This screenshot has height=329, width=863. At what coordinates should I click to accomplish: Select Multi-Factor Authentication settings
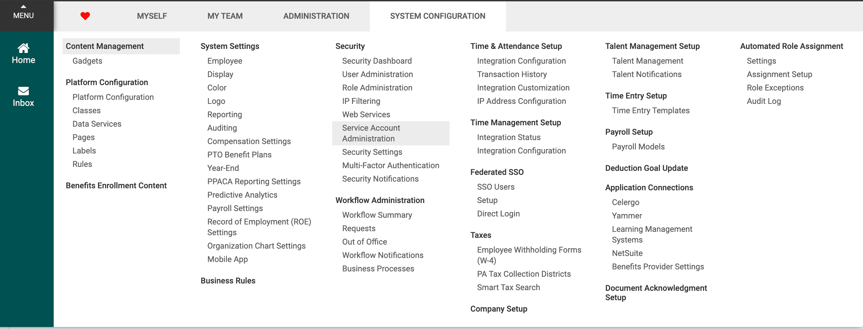pyautogui.click(x=390, y=165)
